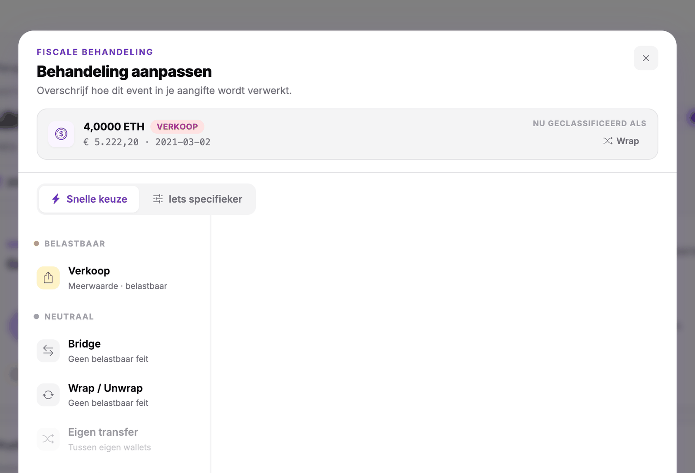
Task: Click the lightning bolt icon in Snelle keuze
Action: click(x=56, y=199)
